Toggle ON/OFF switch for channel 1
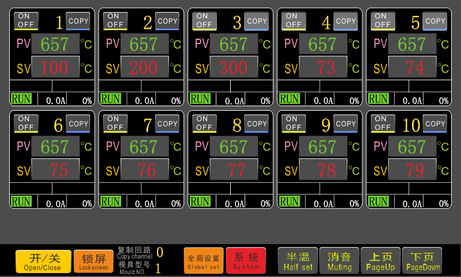 tap(26, 20)
